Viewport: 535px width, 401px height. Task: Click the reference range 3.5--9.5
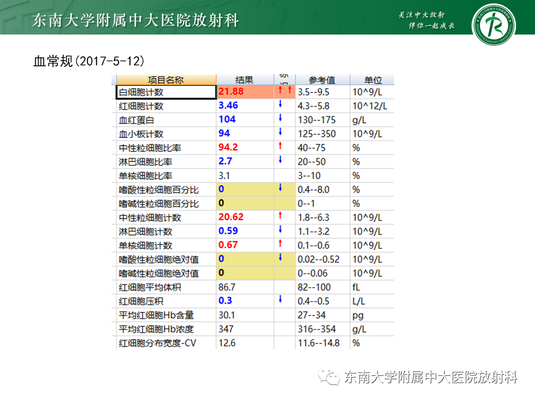313,92
